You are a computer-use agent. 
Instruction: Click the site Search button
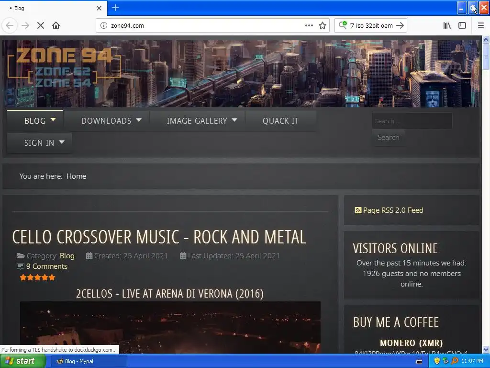coord(389,138)
